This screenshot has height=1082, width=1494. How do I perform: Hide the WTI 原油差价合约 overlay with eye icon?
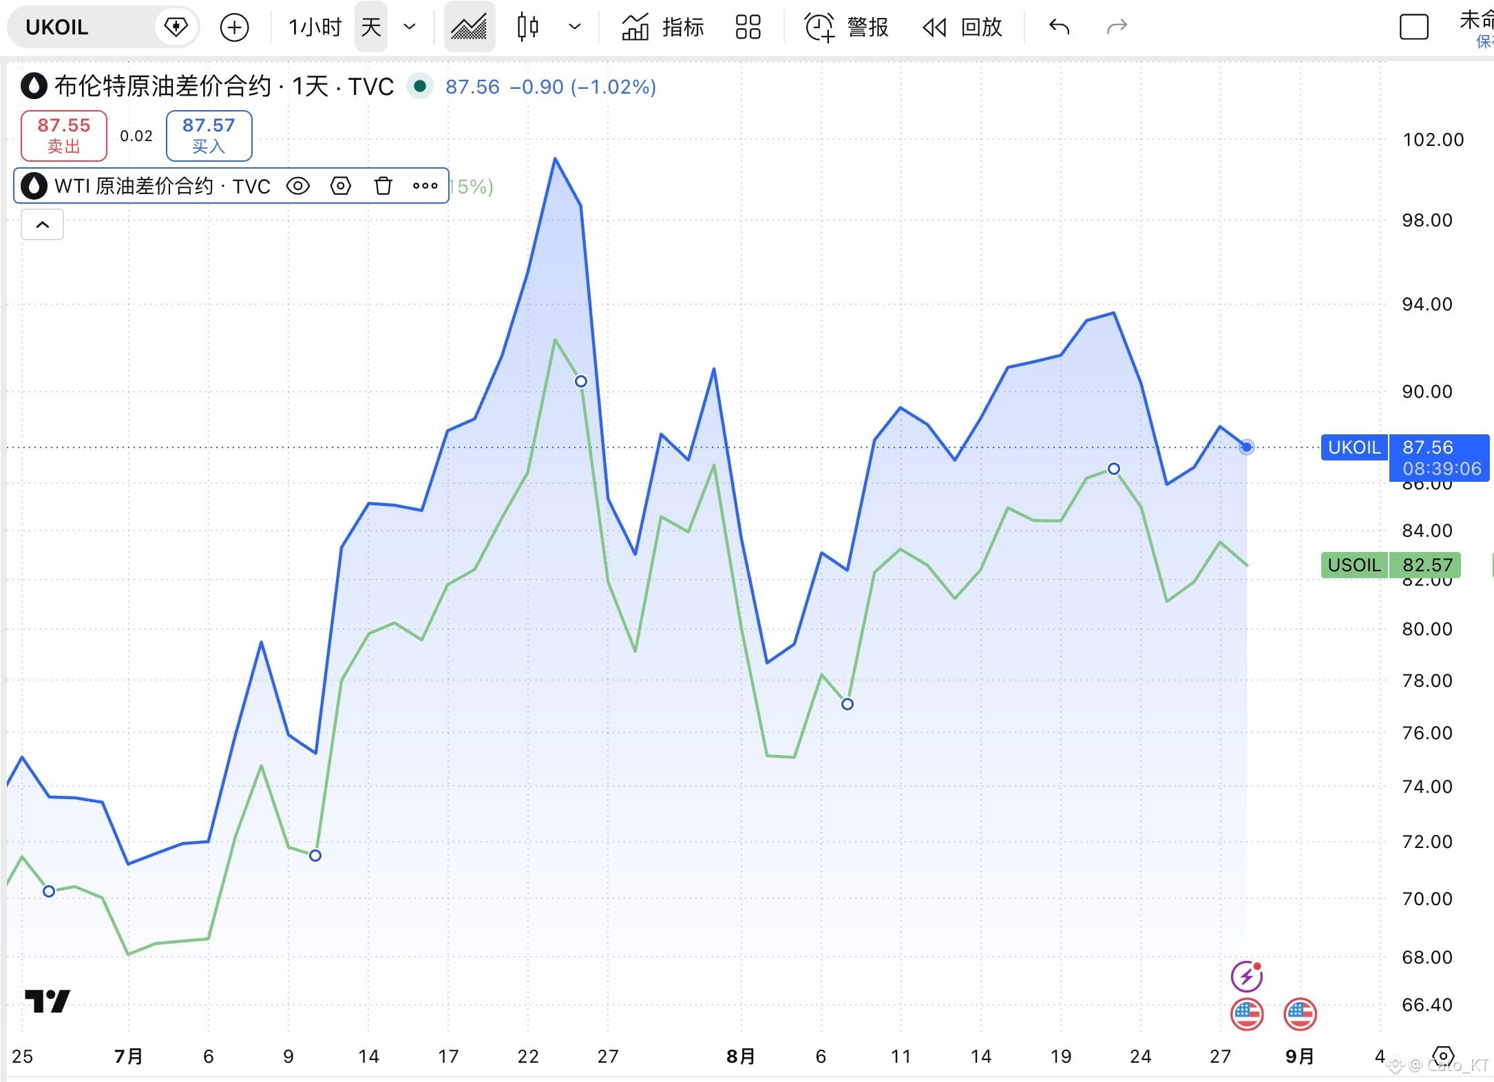click(297, 186)
